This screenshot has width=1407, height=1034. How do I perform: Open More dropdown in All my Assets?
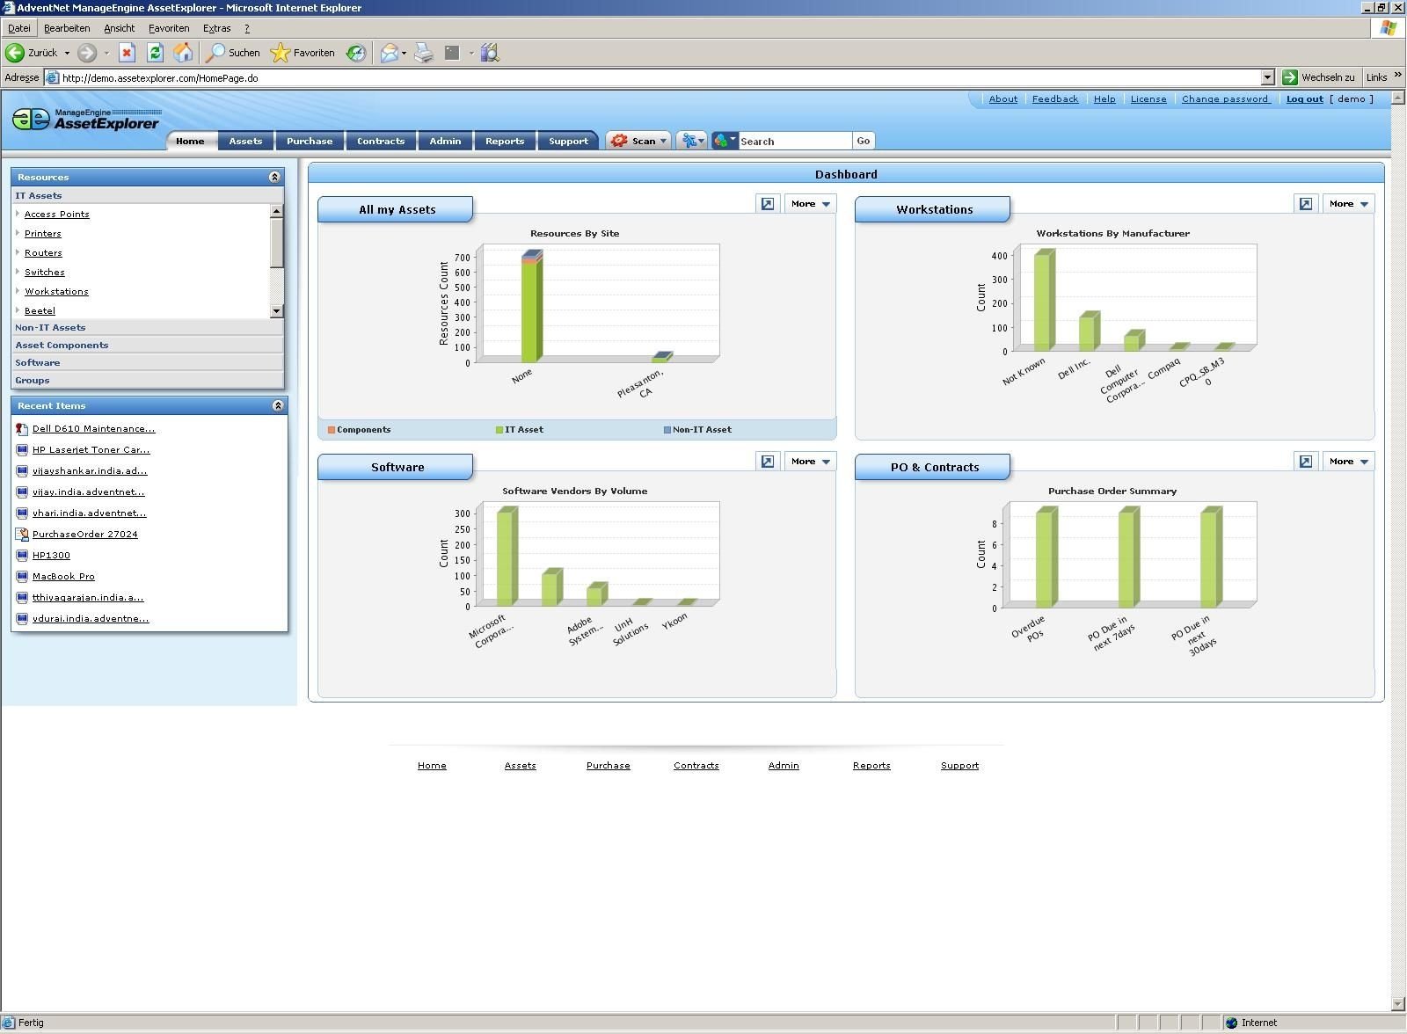[x=809, y=204]
